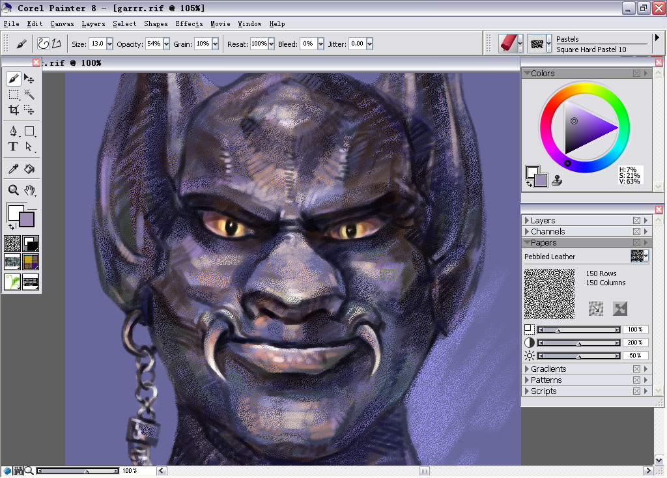Select the Crop tool
The width and height of the screenshot is (667, 478).
[x=13, y=110]
